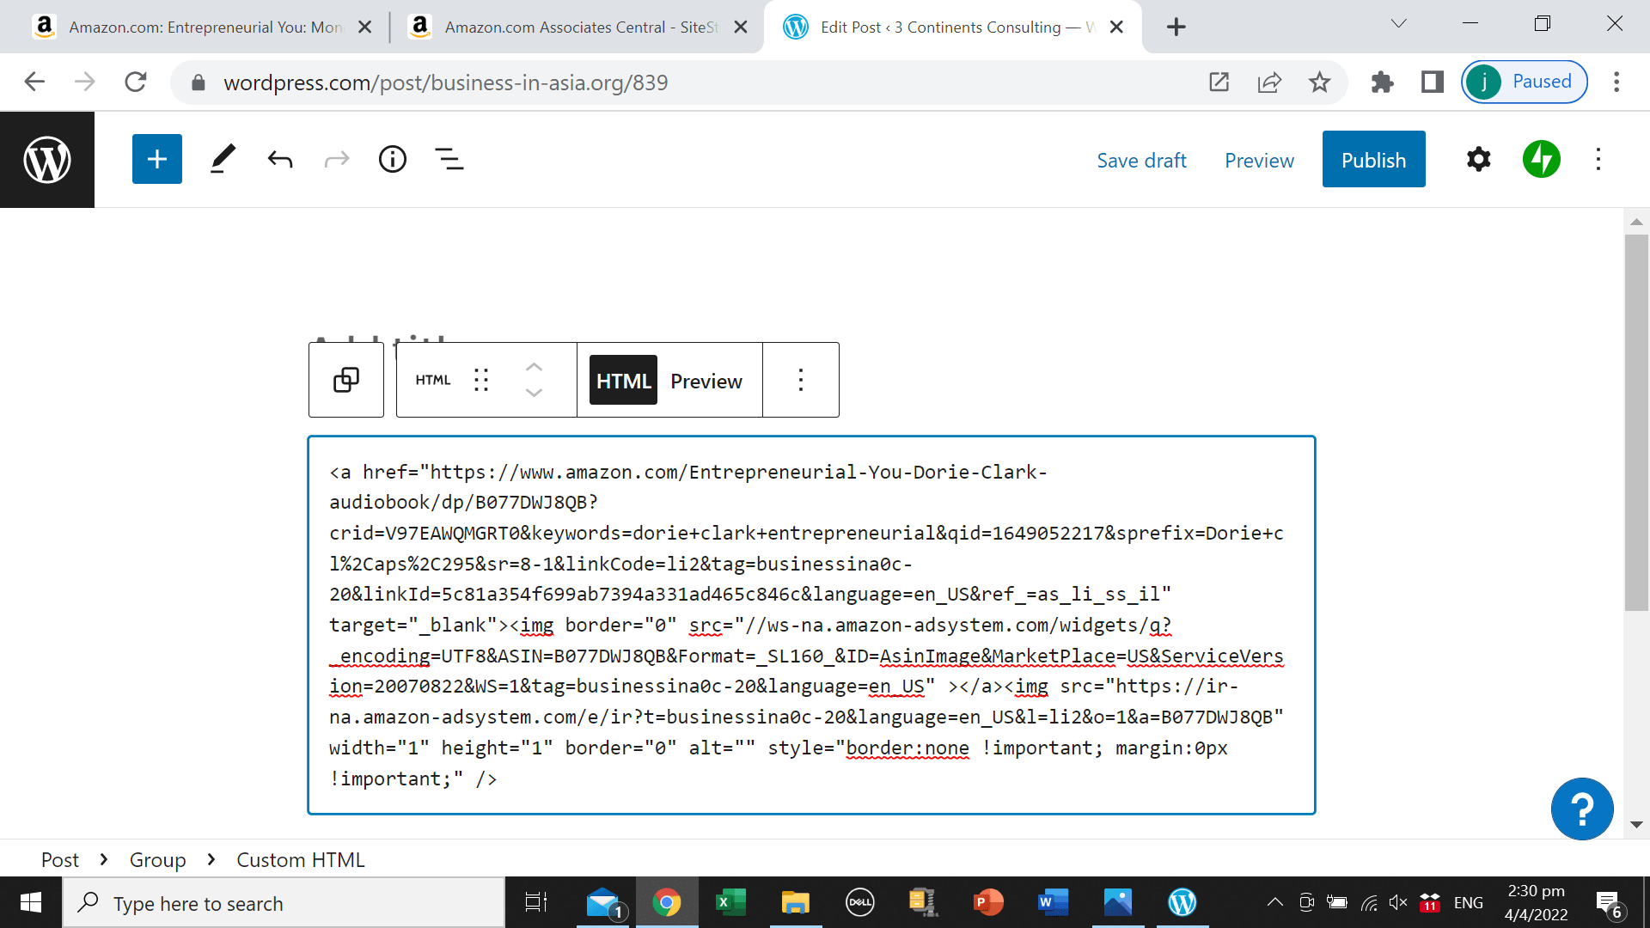Open the List View outline icon
This screenshot has height=928, width=1650.
click(x=449, y=160)
